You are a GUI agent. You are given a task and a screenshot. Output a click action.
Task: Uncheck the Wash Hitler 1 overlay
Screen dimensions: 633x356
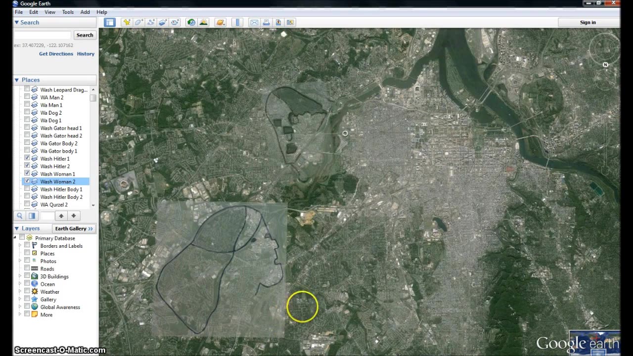pyautogui.click(x=27, y=158)
